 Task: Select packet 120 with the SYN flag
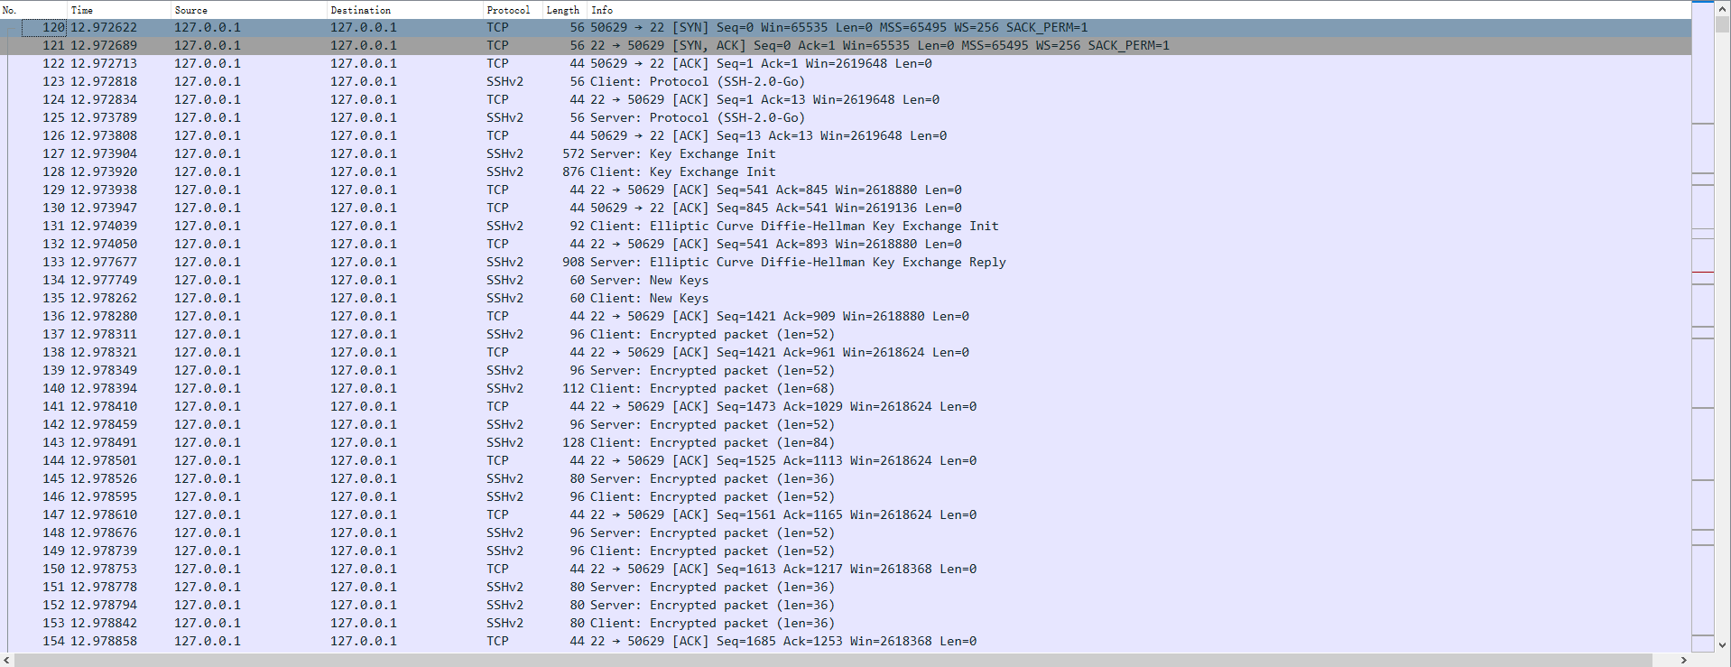point(632,28)
